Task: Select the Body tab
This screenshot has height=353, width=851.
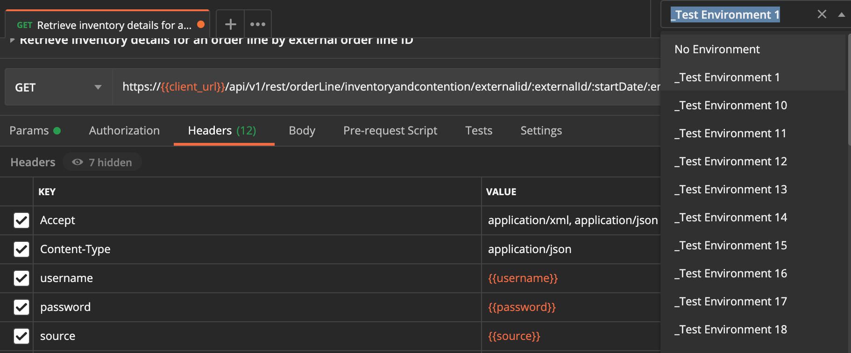Action: 302,131
